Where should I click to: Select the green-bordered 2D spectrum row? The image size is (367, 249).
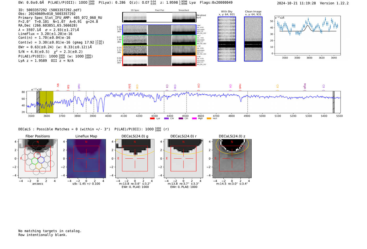click(x=159, y=40)
